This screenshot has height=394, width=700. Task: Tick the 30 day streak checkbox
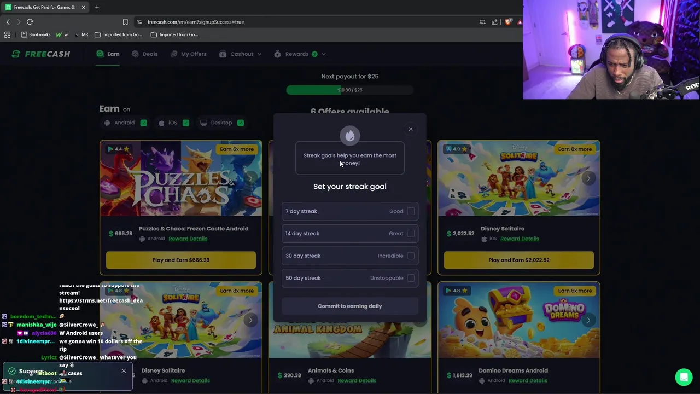coord(411,256)
